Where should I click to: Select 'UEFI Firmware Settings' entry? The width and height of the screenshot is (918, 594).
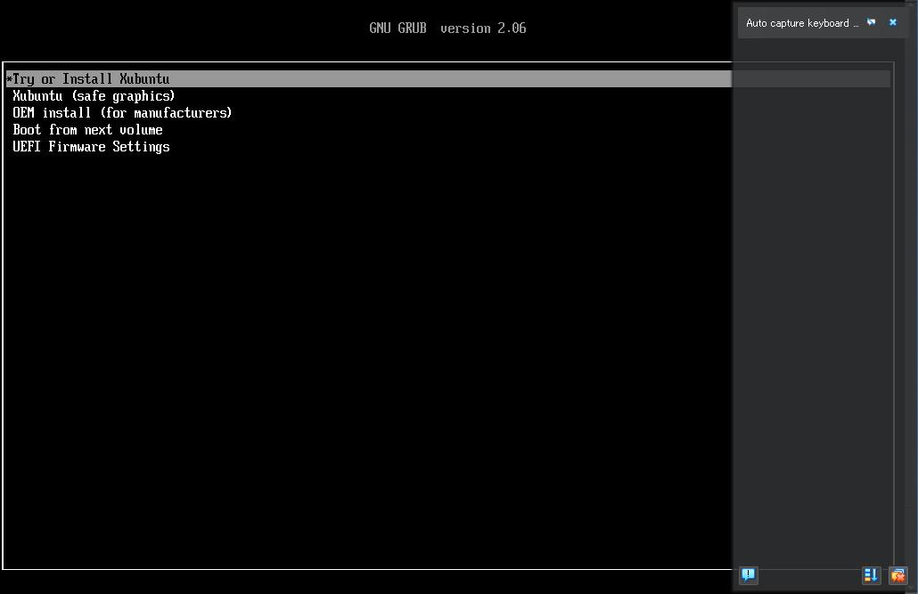91,147
